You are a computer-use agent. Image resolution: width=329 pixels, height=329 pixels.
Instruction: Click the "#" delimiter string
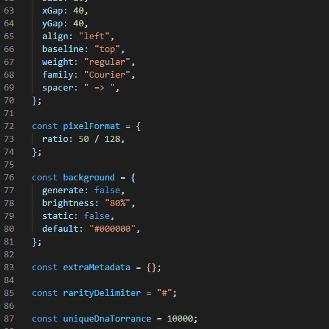(x=164, y=293)
